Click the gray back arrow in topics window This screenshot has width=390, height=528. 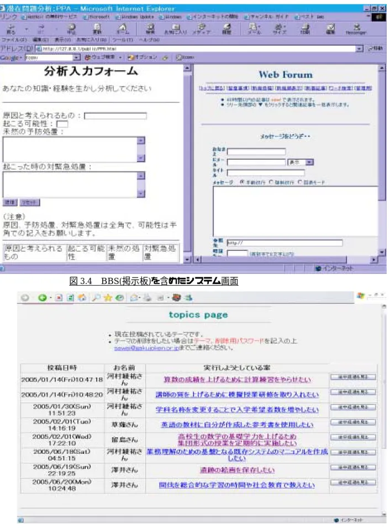click(x=25, y=298)
